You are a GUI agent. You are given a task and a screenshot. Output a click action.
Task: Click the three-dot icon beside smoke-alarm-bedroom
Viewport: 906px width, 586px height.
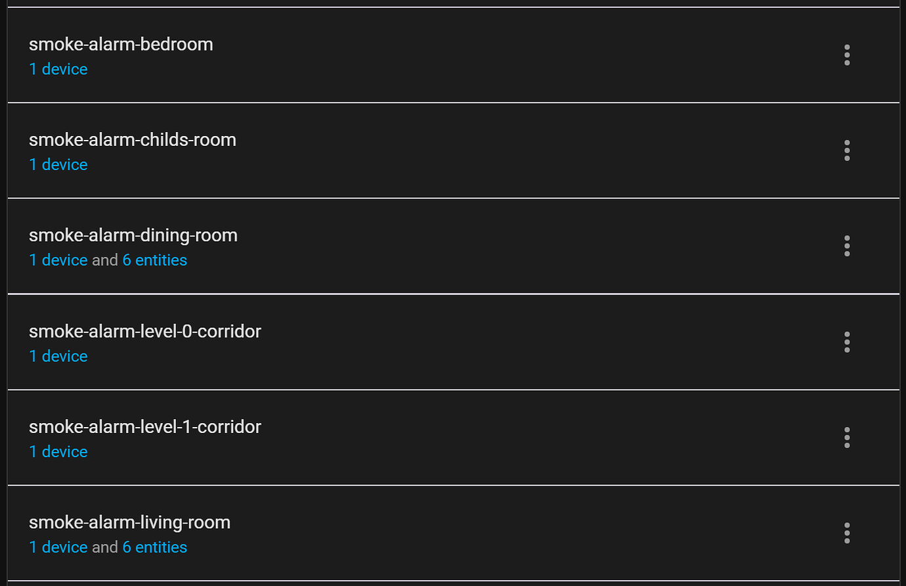[x=847, y=55]
